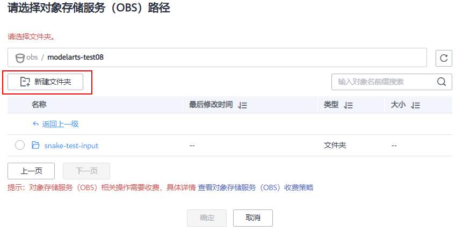This screenshot has height=232, width=456.
Task: Click the 上一页 previous page button
Action: click(31, 171)
